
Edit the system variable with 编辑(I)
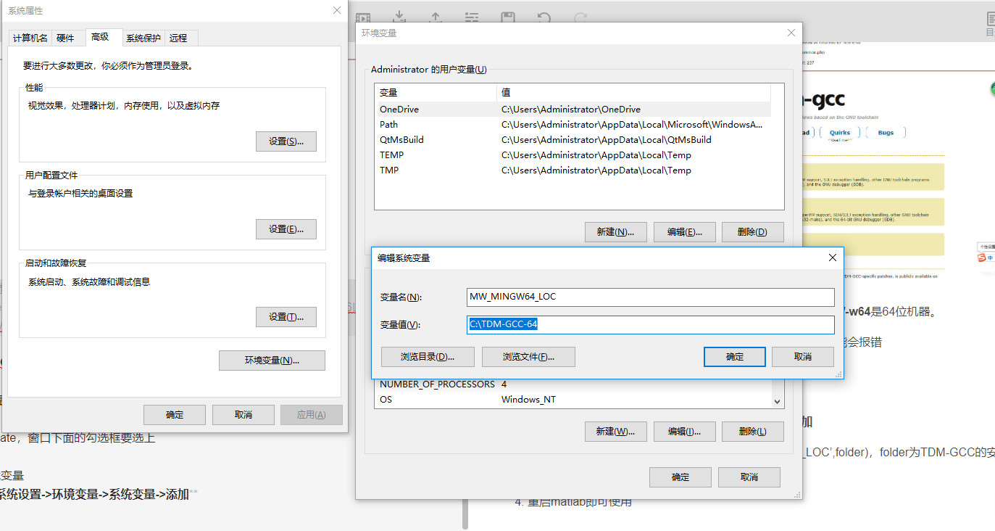coord(685,432)
